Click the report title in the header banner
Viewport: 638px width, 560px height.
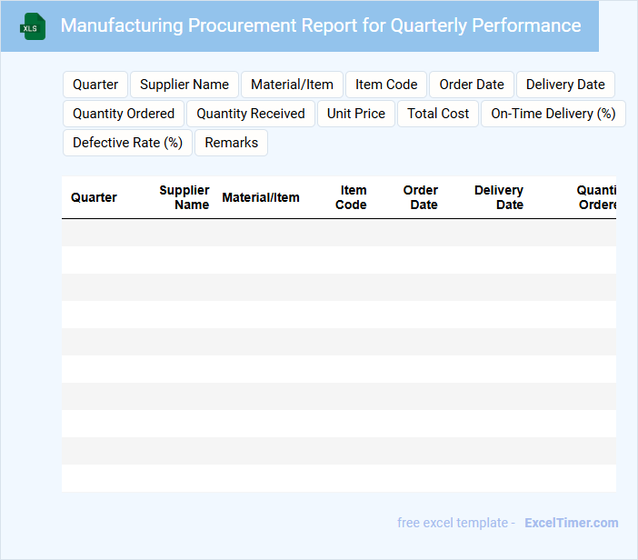click(320, 25)
